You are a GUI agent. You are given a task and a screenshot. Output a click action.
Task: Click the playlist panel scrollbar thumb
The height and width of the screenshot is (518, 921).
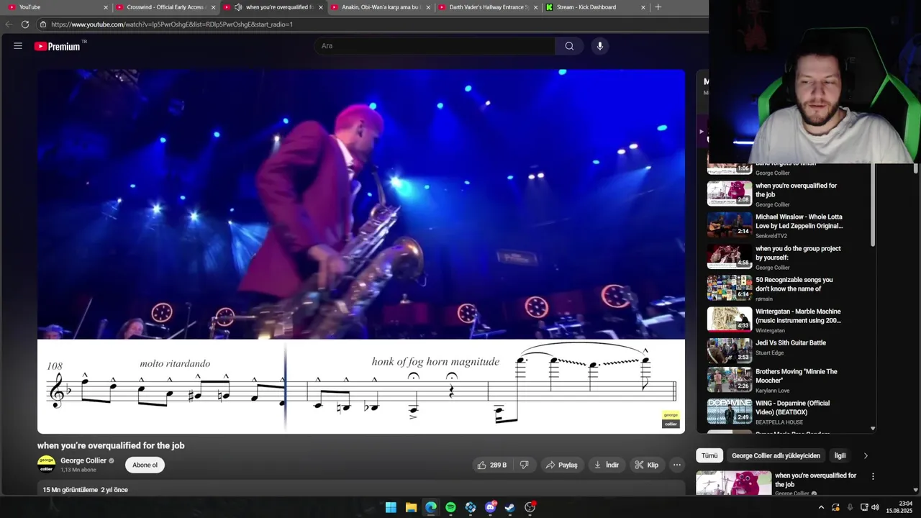point(874,204)
